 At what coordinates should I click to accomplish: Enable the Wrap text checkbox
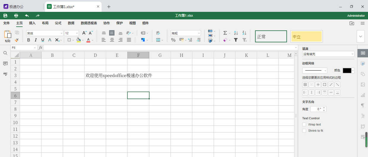pyautogui.click(x=304, y=124)
